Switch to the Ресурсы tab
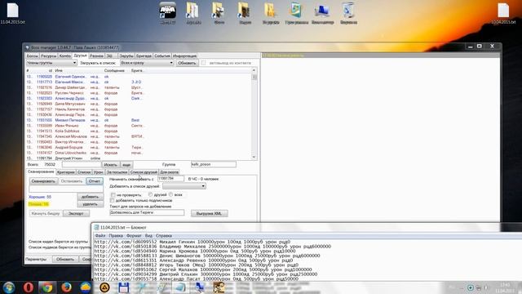 [49, 56]
